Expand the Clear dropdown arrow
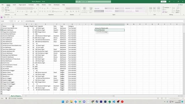The image size is (185, 104). tap(168, 12)
